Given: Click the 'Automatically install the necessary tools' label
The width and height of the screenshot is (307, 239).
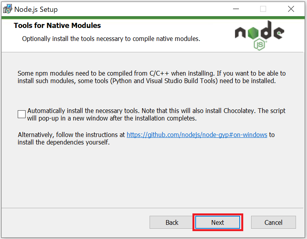Looking at the screenshot, I should [x=156, y=115].
